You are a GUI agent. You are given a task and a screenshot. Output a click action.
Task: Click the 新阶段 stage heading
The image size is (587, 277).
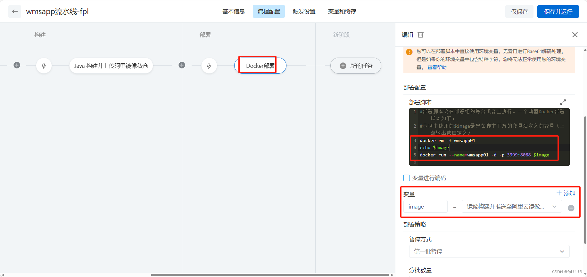[x=341, y=35]
